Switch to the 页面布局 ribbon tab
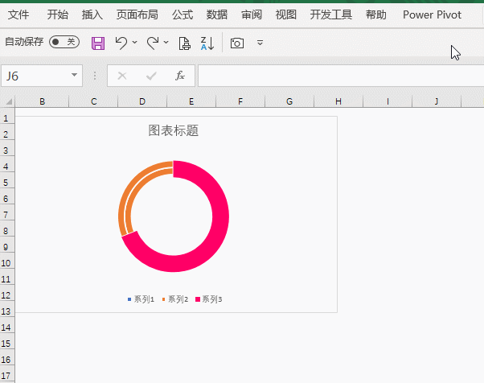 pos(137,14)
